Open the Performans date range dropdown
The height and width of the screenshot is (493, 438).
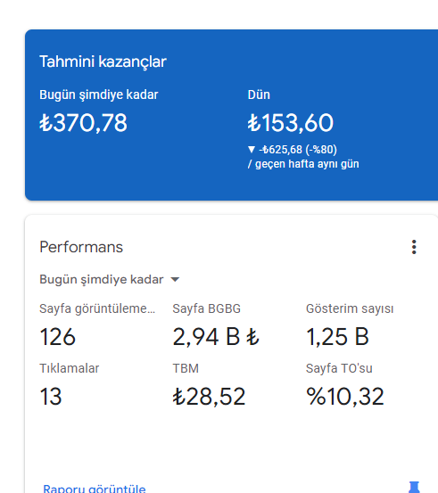pos(109,280)
